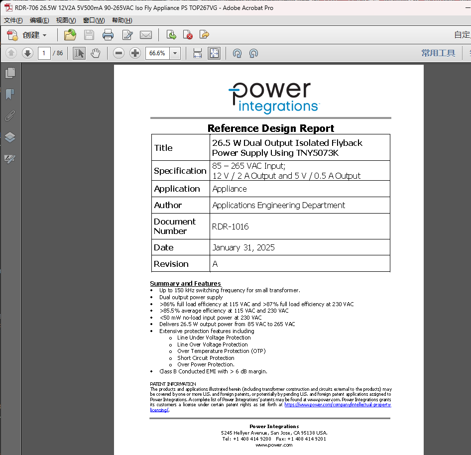Click the 自定 customize button
Screen dimensions: 471x455
click(x=463, y=35)
